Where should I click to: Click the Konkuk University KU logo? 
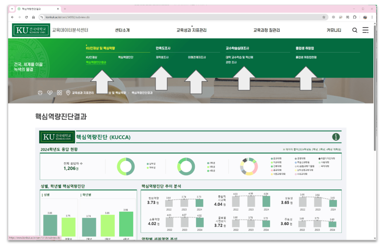(31, 30)
